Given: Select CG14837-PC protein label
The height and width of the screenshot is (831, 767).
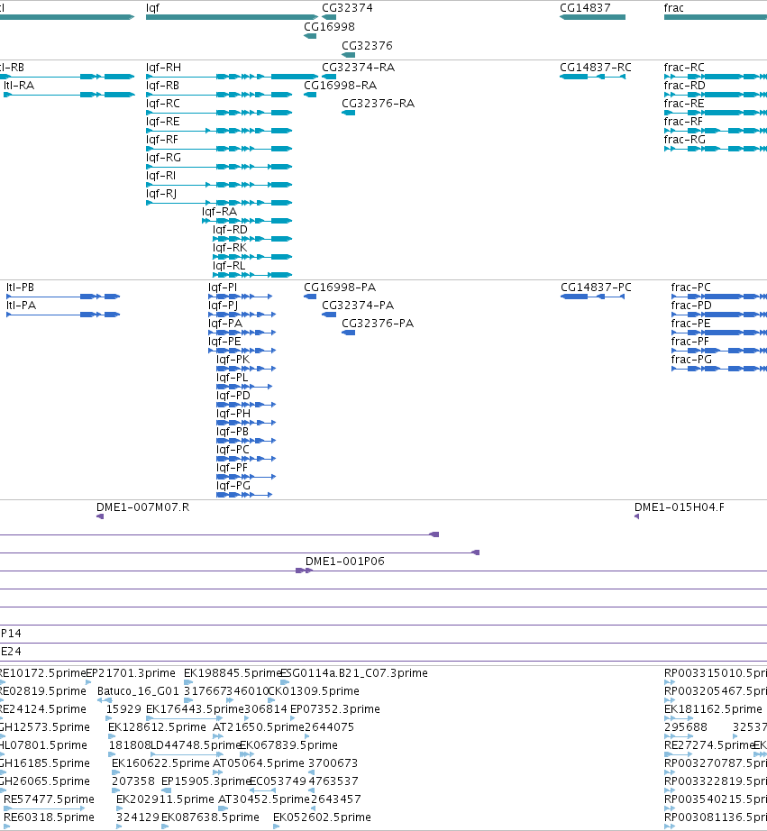Looking at the screenshot, I should click(597, 288).
